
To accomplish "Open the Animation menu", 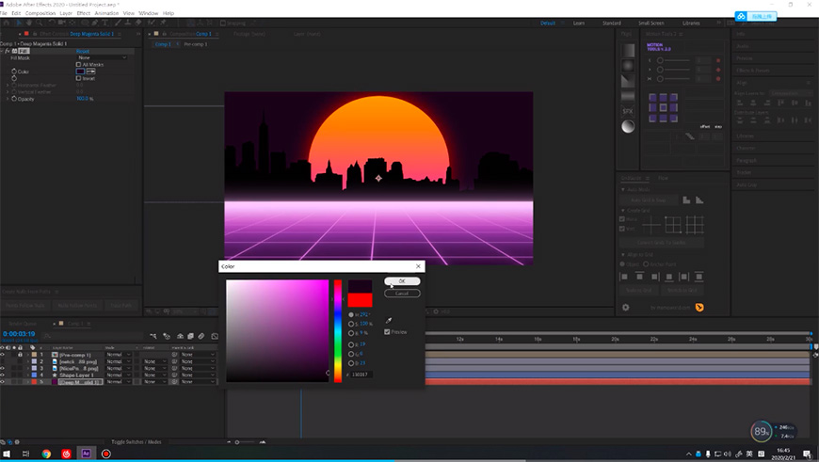I will pos(106,13).
